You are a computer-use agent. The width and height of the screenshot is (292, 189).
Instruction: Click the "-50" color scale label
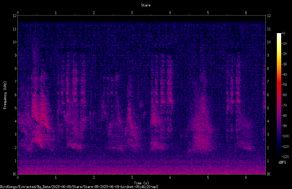pos(284,85)
